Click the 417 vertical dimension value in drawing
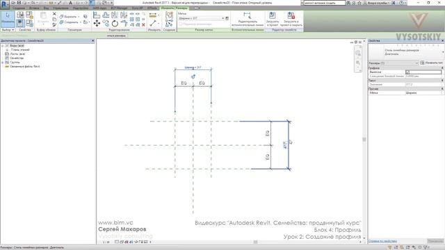The image size is (445, 250). (285, 145)
